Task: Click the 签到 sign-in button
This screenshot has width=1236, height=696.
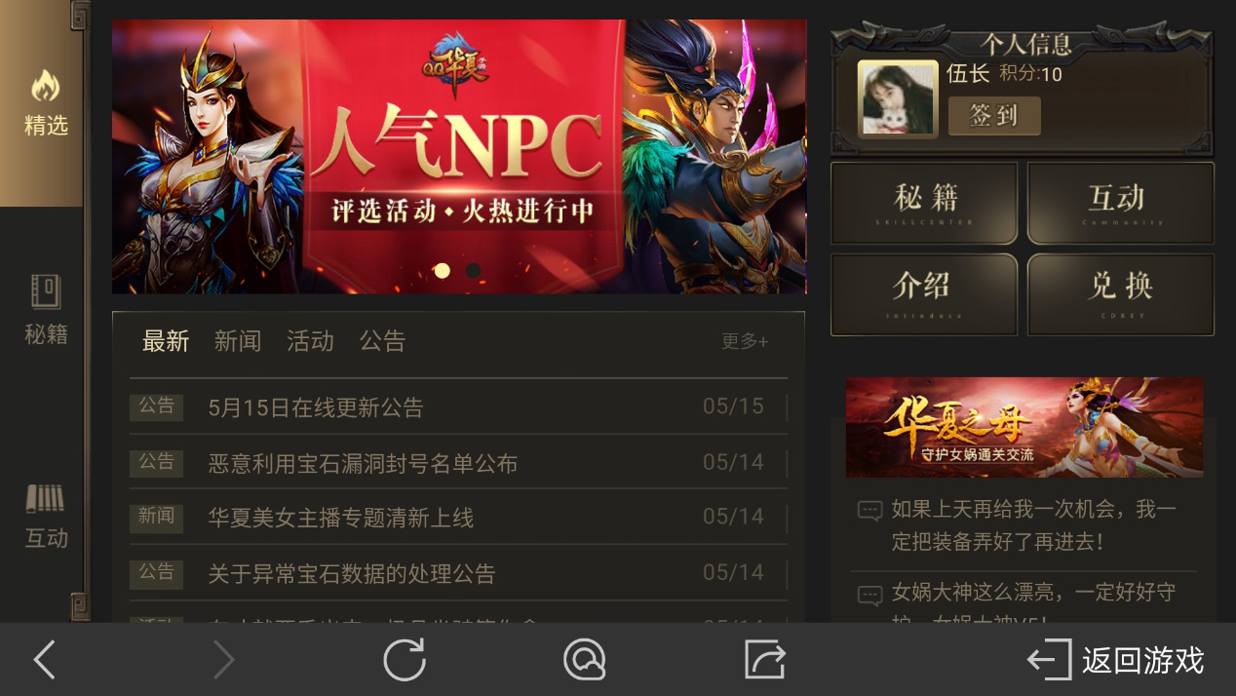Action: (x=994, y=116)
